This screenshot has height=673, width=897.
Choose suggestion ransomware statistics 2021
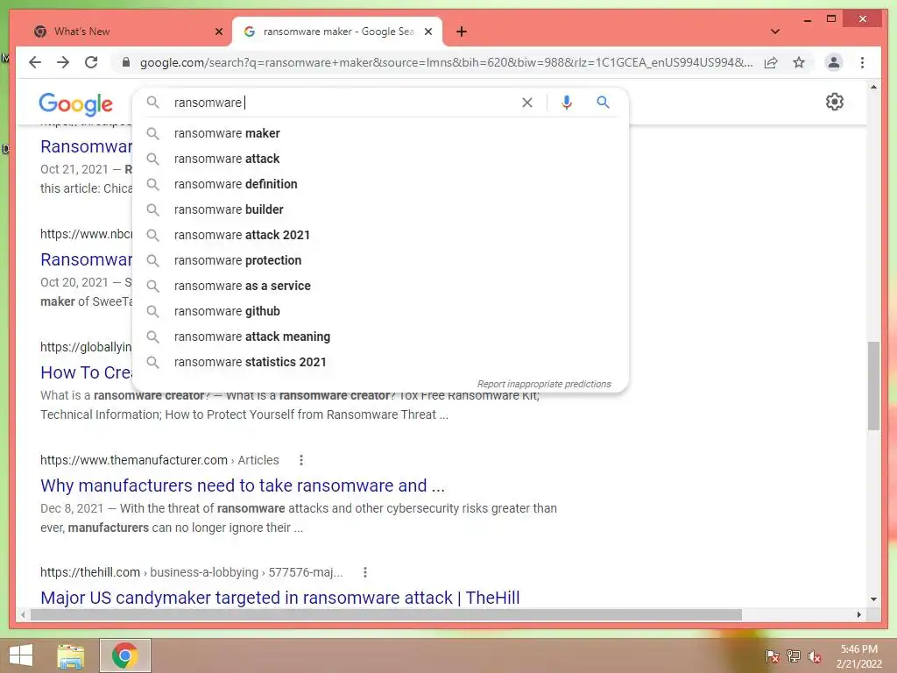tap(380, 362)
